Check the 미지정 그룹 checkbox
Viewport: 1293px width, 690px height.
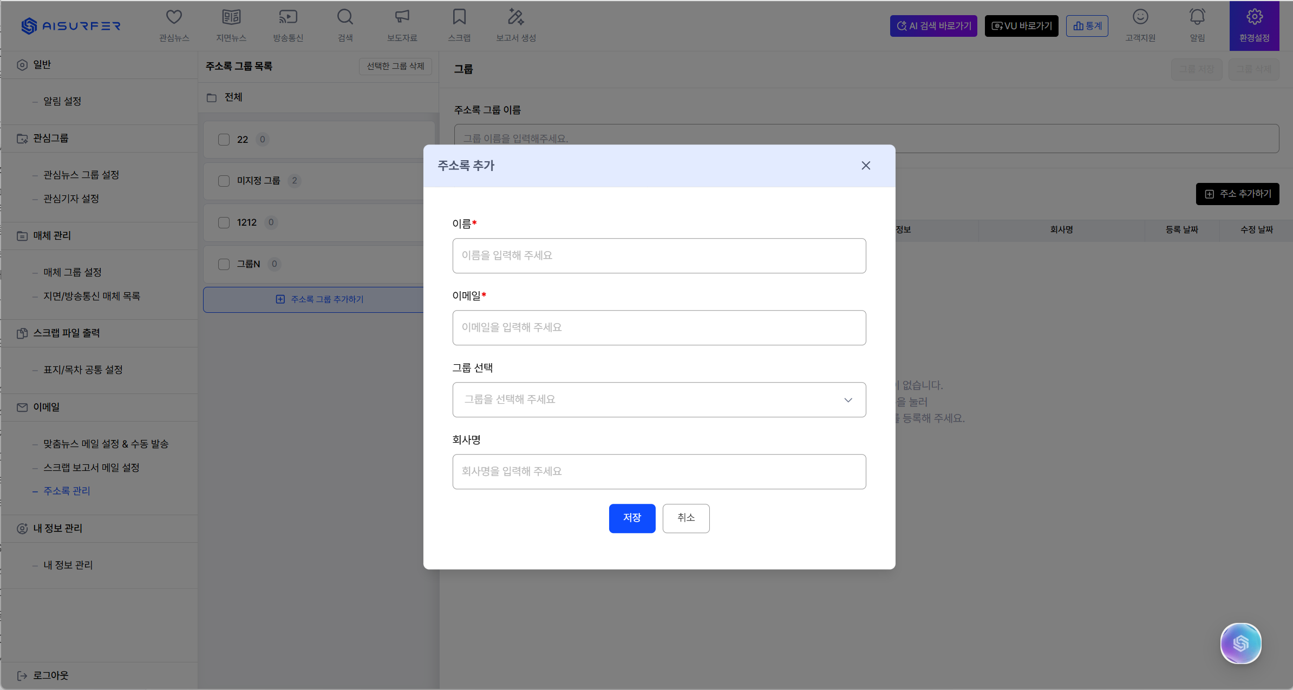click(x=224, y=181)
